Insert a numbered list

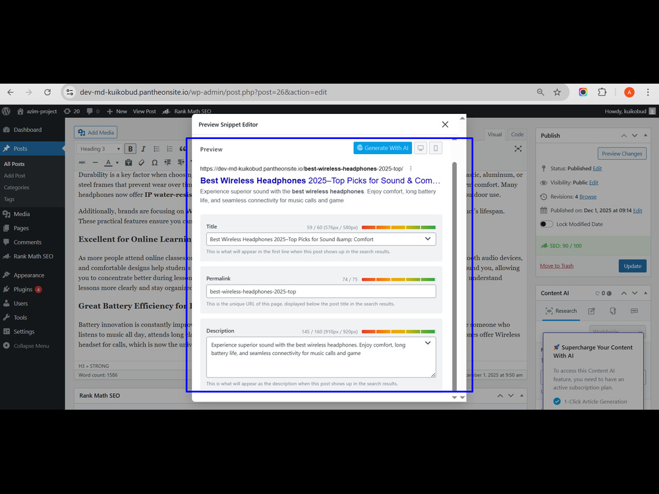pos(169,149)
